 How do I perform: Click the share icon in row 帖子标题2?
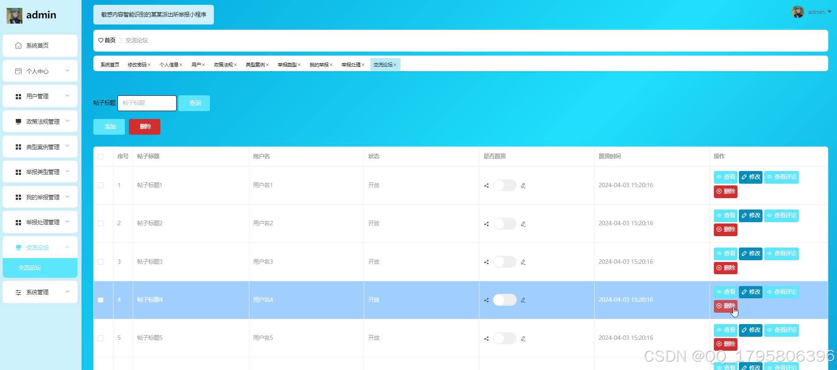486,224
